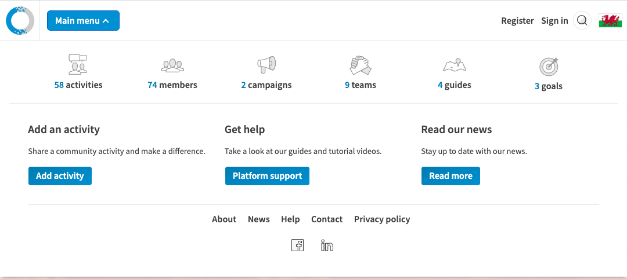Click the Read more button
The height and width of the screenshot is (279, 627).
[x=451, y=176]
